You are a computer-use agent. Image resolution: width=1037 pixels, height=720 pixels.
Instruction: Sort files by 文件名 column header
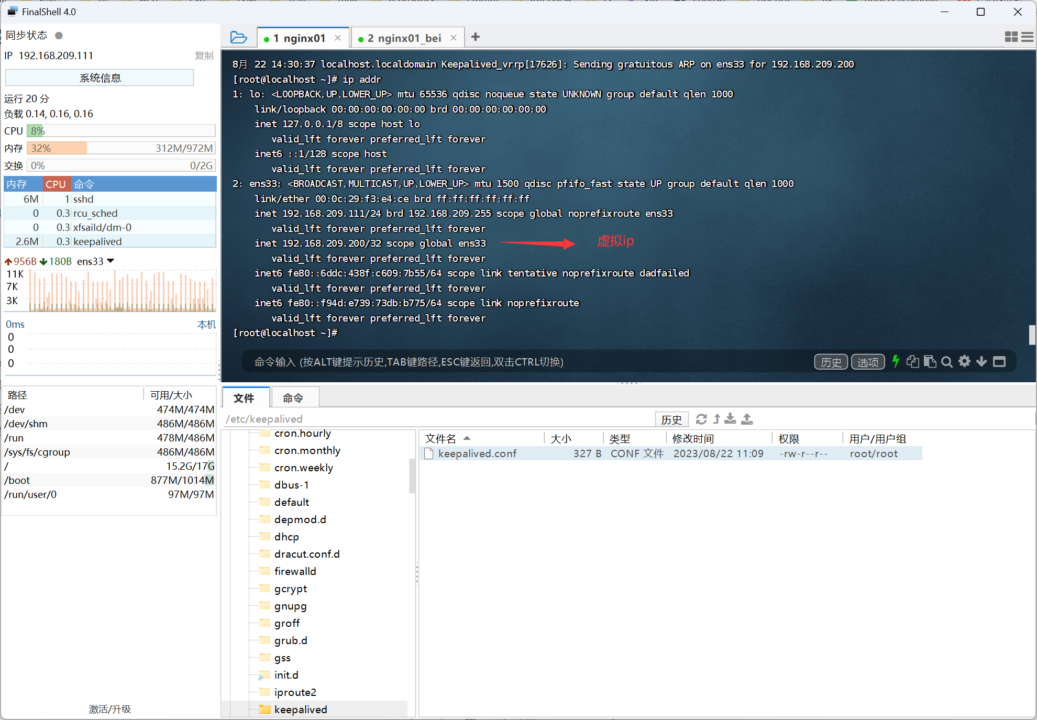[481, 438]
